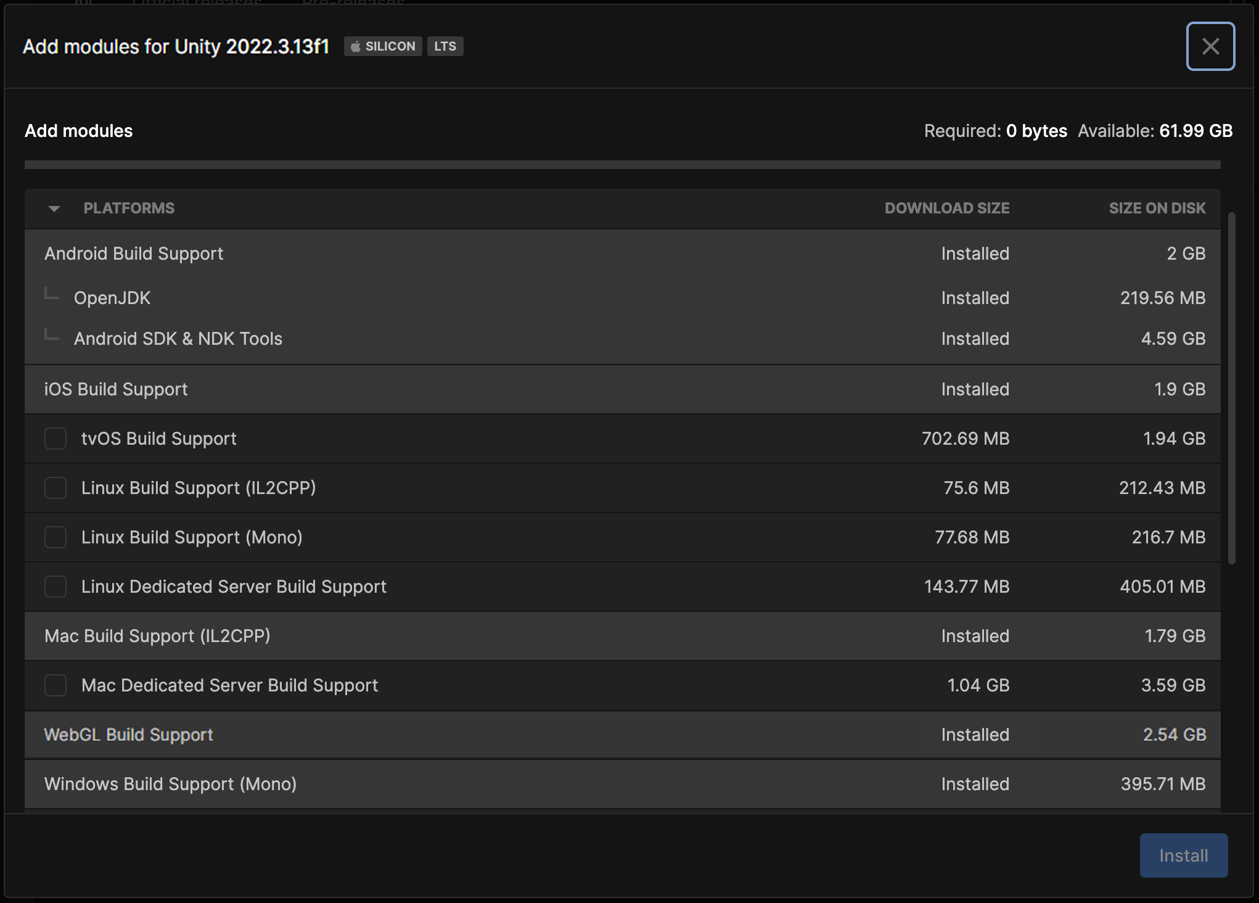Image resolution: width=1259 pixels, height=903 pixels.
Task: Select the OpenJDK sub-module row
Action: [112, 298]
